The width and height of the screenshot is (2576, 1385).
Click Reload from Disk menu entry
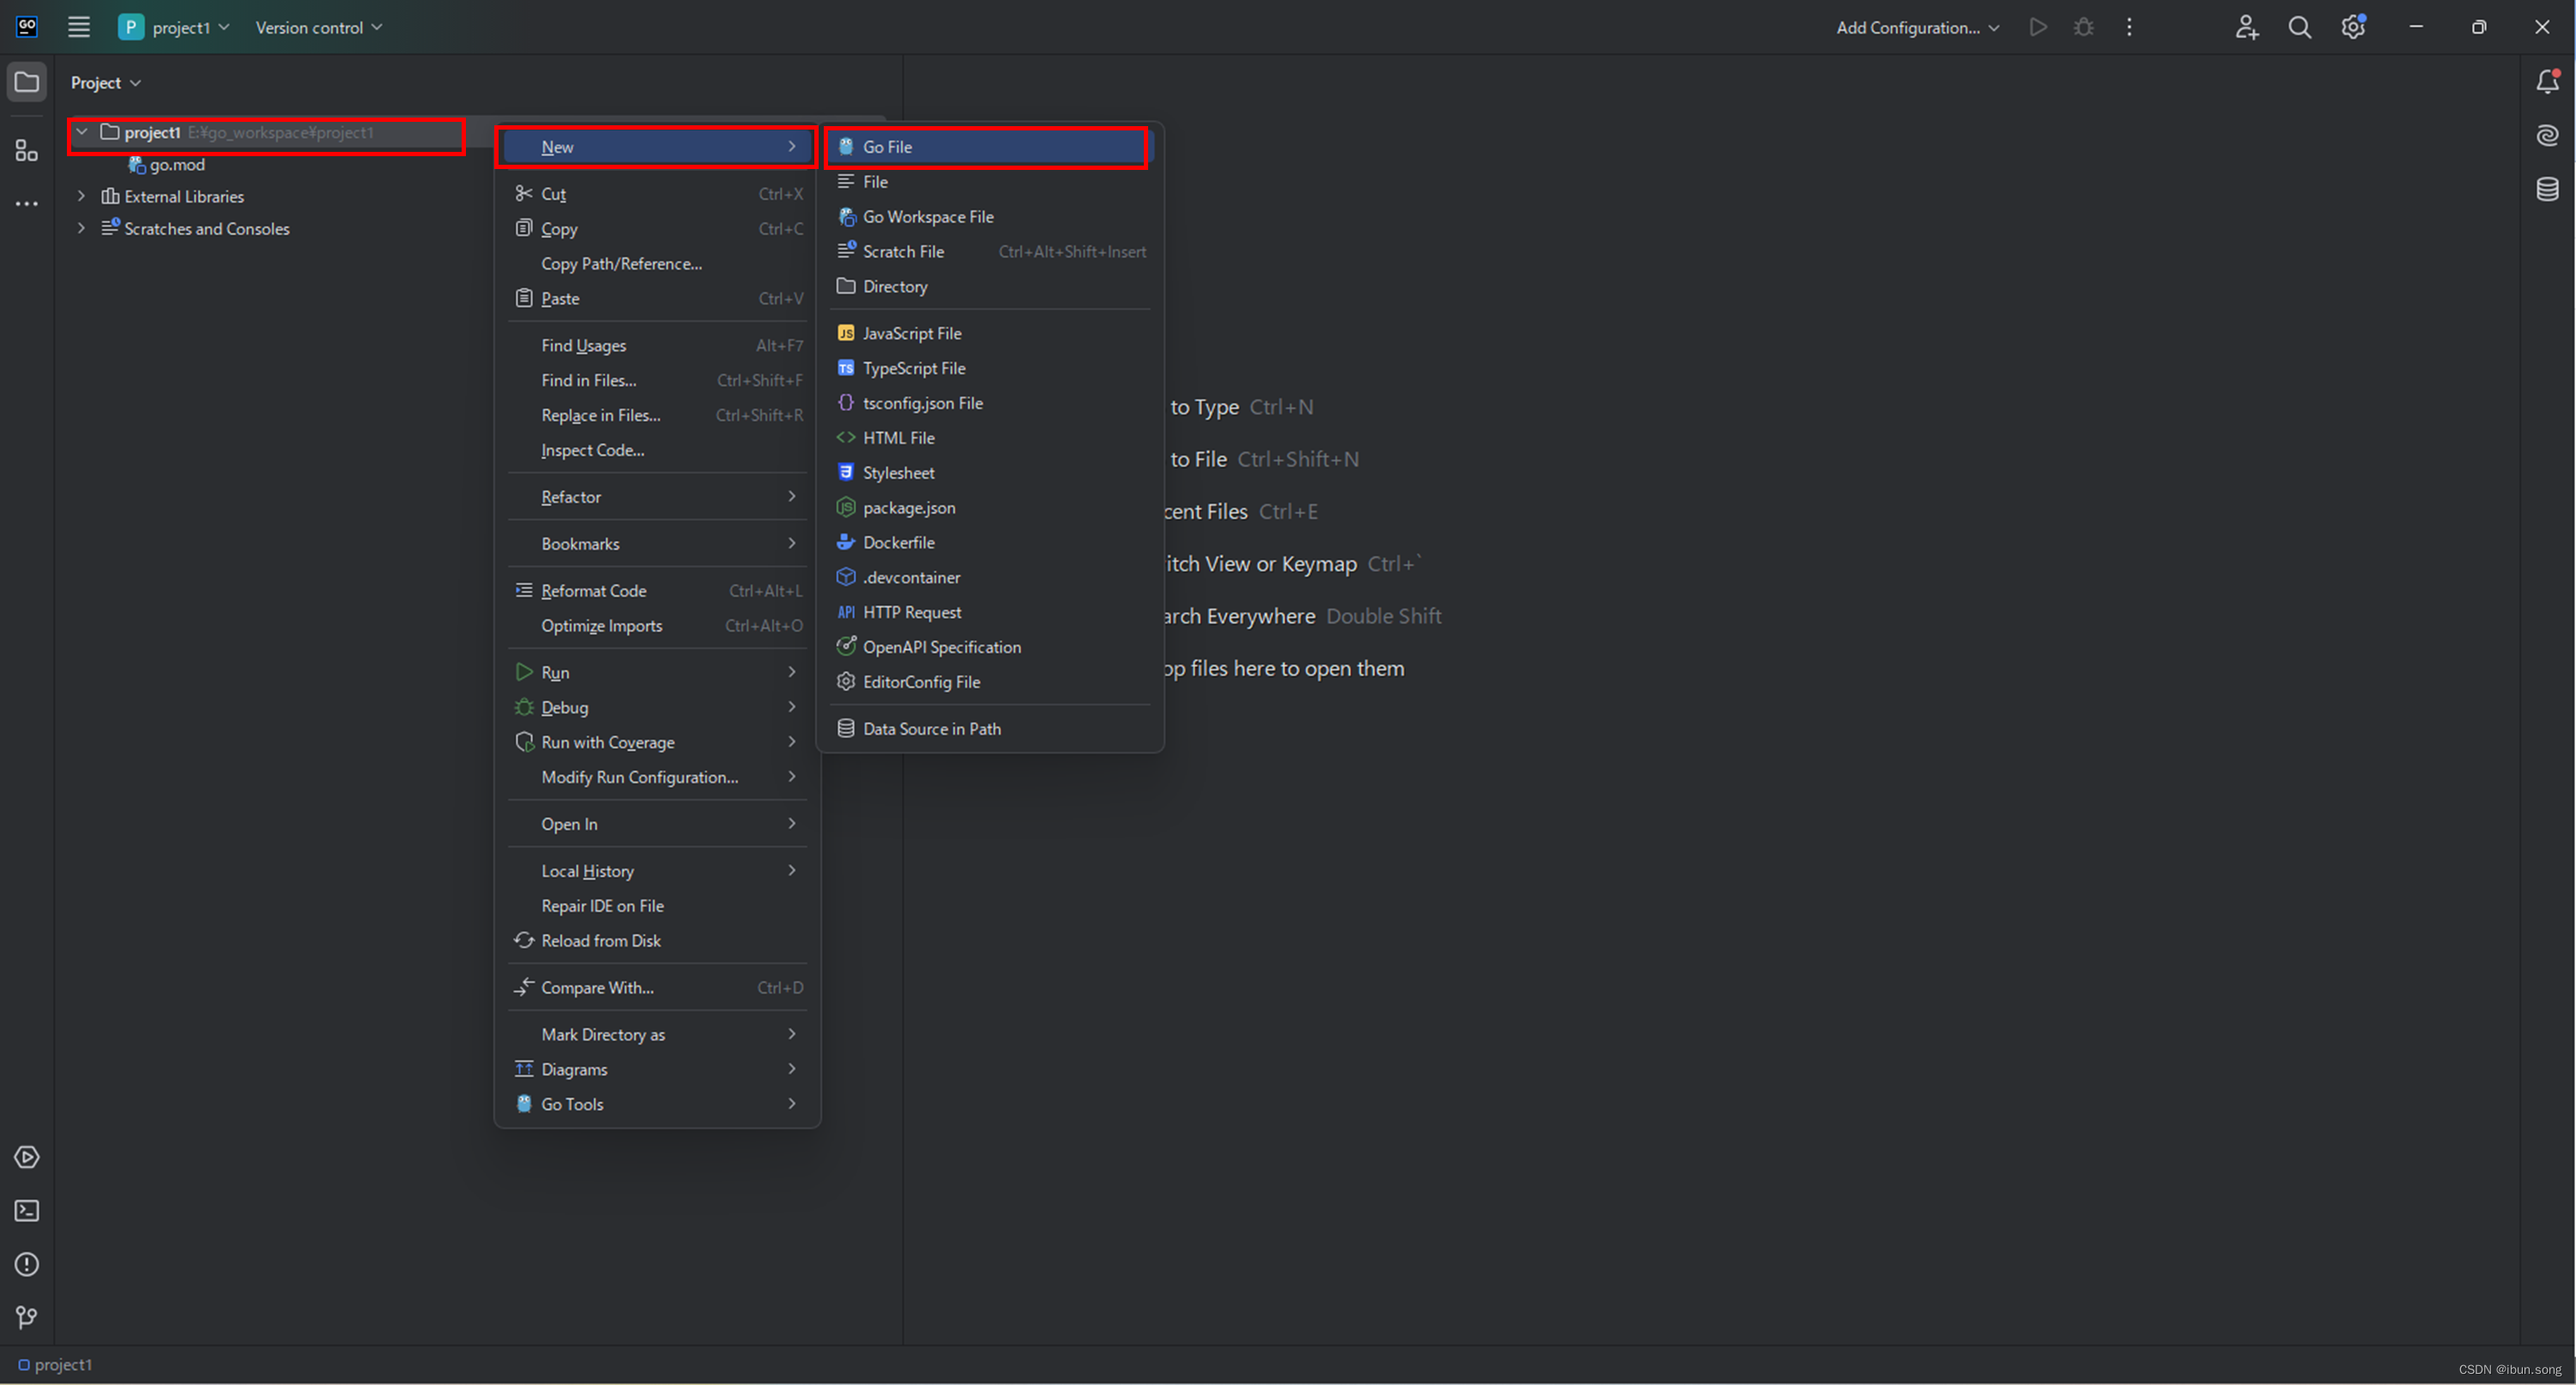click(x=600, y=940)
